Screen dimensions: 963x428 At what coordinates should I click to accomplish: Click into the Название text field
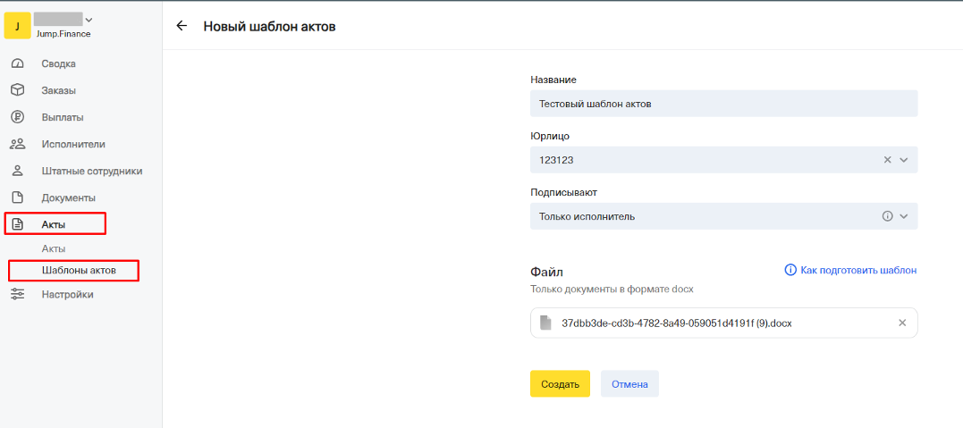pyautogui.click(x=722, y=104)
